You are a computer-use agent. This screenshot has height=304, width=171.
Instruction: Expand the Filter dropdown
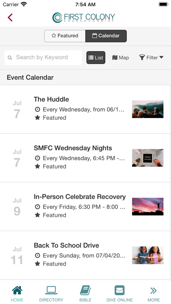pyautogui.click(x=151, y=58)
